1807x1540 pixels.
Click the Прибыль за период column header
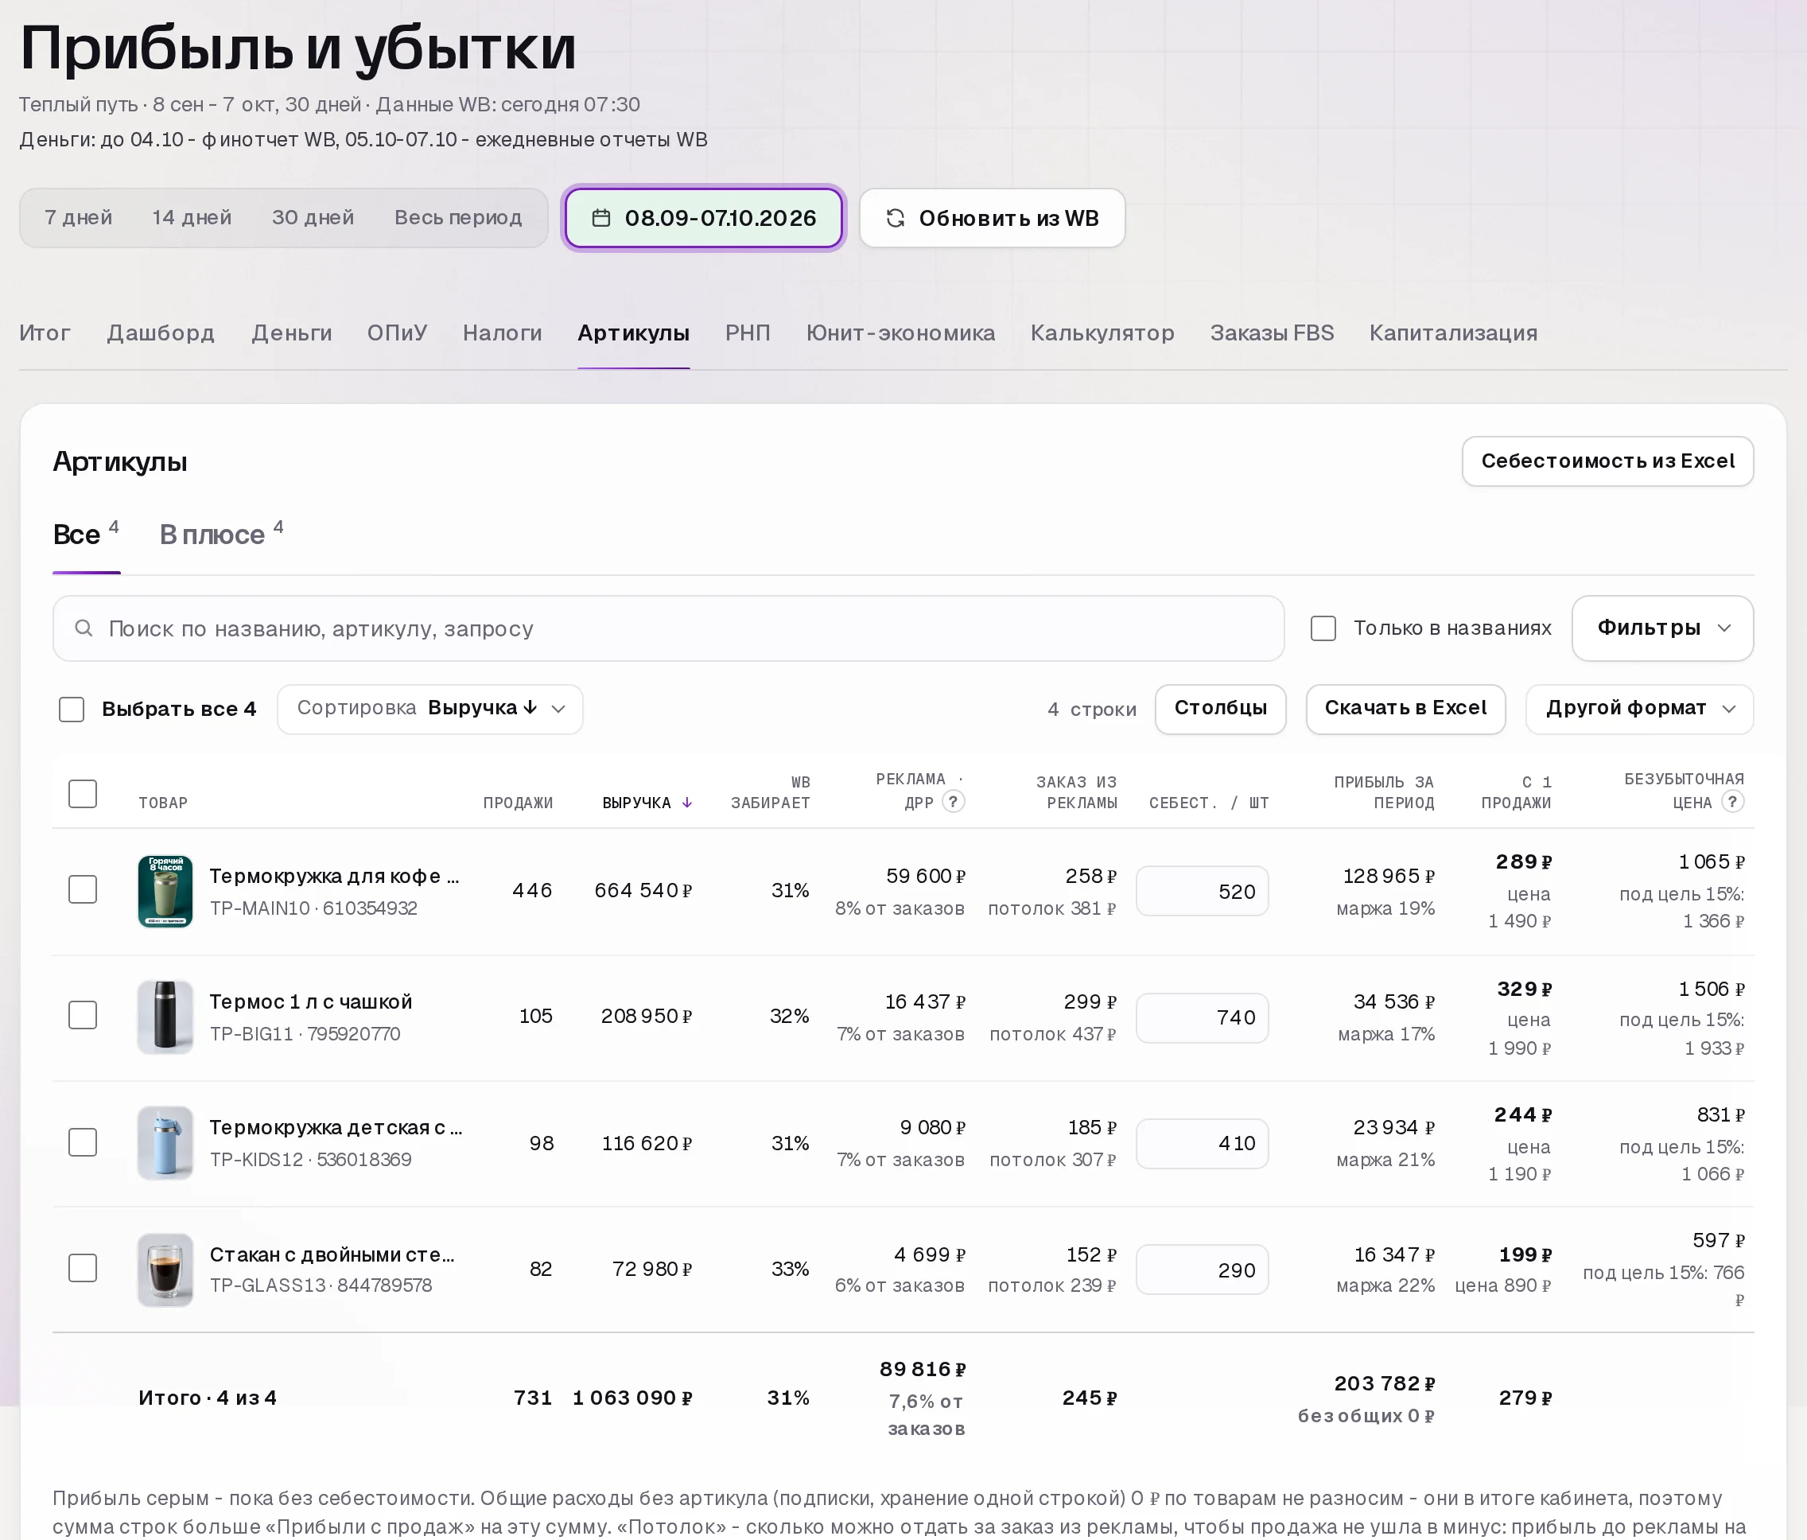click(1384, 791)
